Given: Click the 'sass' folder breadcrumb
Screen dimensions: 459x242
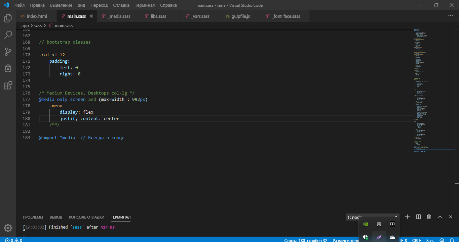Looking at the screenshot, I should pos(38,25).
